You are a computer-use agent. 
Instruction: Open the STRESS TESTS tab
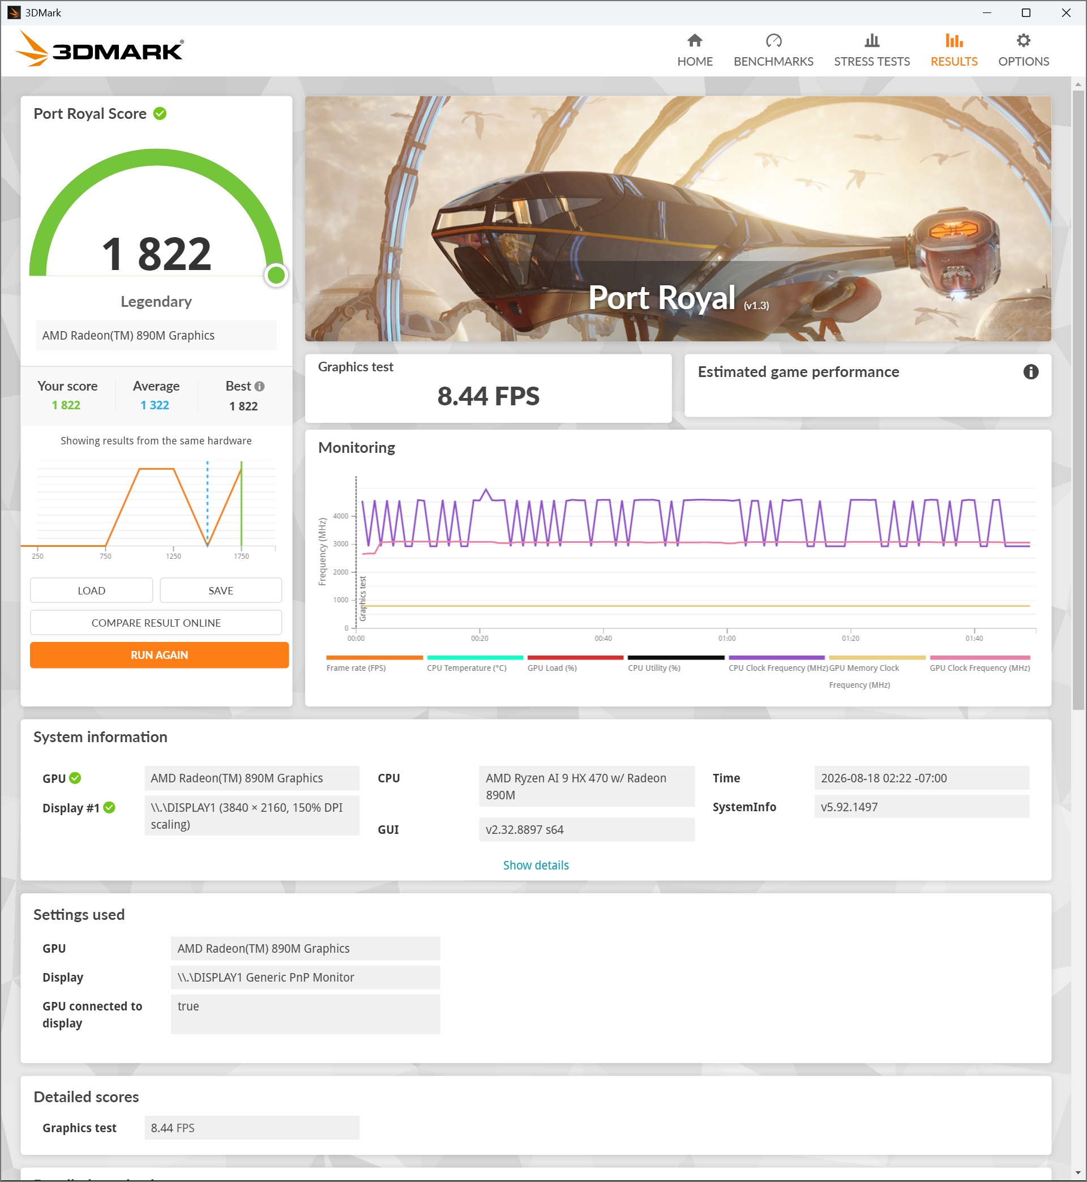pos(871,50)
